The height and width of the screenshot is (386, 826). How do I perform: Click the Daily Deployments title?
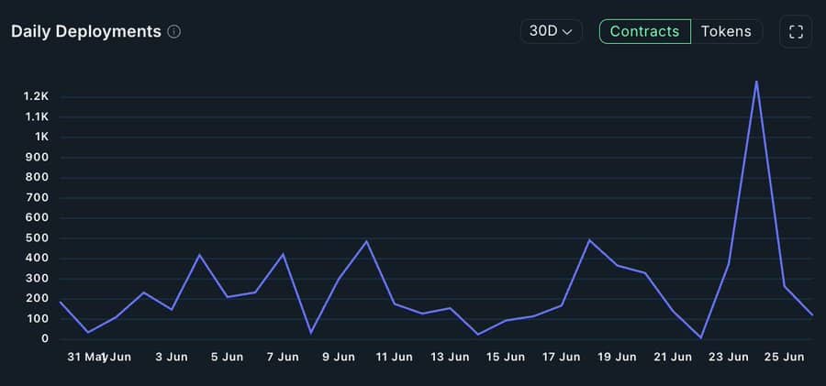pyautogui.click(x=86, y=31)
